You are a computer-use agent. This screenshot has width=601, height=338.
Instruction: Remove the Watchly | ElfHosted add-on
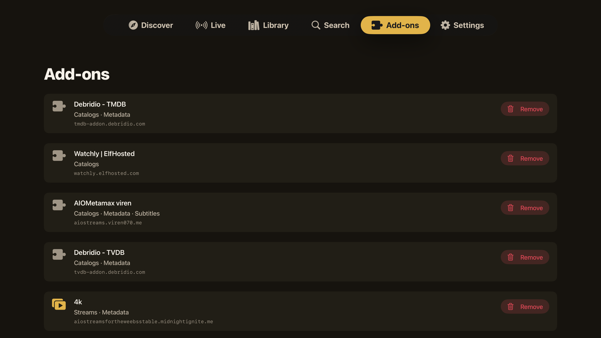pos(525,158)
